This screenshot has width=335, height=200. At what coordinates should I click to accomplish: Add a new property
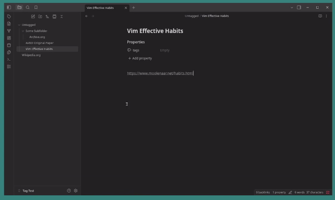click(140, 58)
